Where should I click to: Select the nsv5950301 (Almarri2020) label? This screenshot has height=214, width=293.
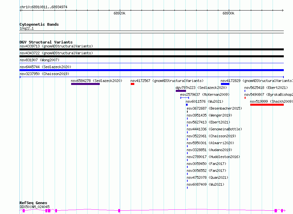click(x=210, y=143)
